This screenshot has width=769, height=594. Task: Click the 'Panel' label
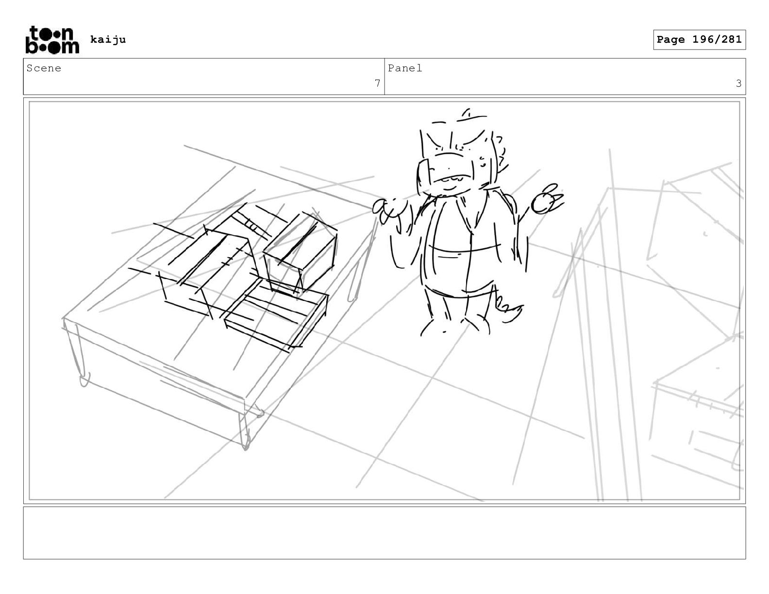405,68
